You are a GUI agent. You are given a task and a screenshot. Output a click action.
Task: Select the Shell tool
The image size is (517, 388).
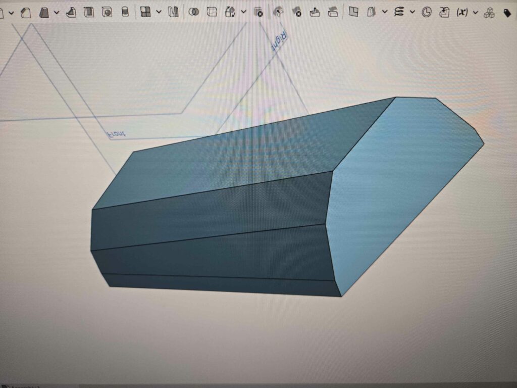click(89, 13)
